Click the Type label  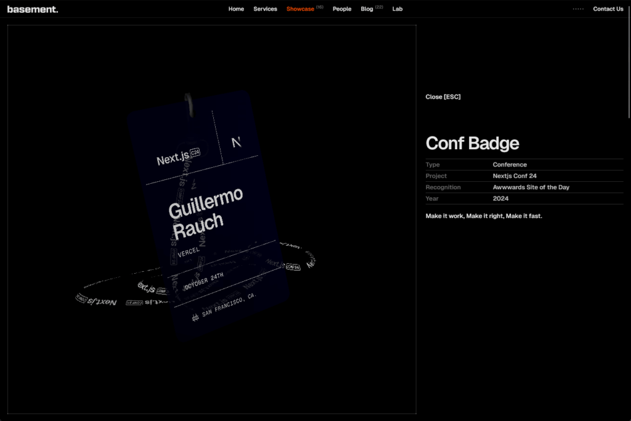click(x=433, y=165)
